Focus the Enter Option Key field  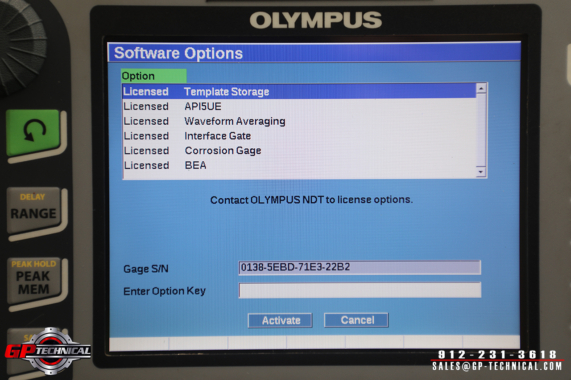[360, 290]
